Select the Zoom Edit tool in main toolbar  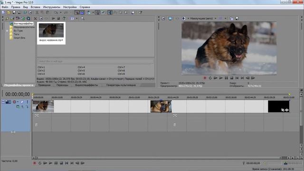pyautogui.click(x=126, y=13)
